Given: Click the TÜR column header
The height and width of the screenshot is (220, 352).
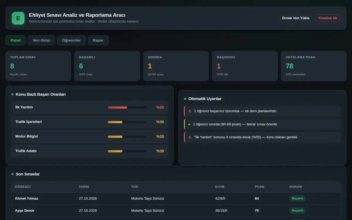Looking at the screenshot, I should [x=135, y=187].
